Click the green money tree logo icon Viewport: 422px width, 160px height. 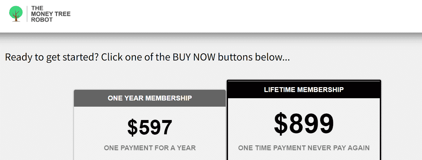(16, 14)
